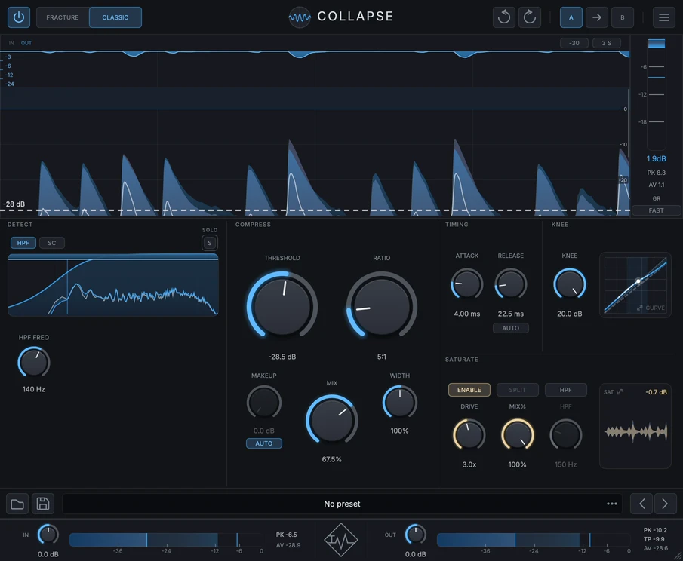
Task: Change the FAST gain reduction meter mode
Action: (x=656, y=210)
